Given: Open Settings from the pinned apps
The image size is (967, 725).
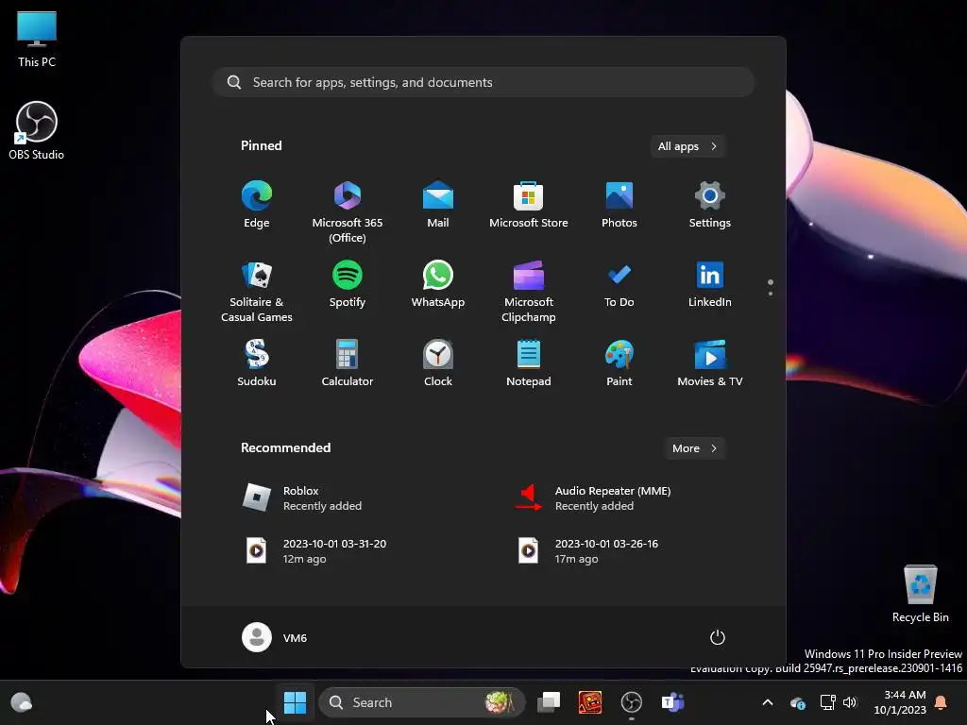Looking at the screenshot, I should click(x=710, y=205).
